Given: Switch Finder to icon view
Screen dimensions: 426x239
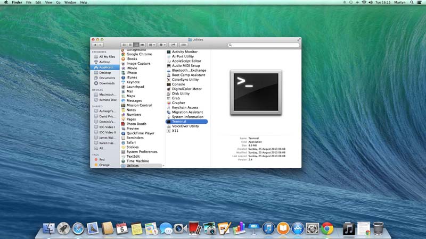Looking at the screenshot, I should 124,45.
